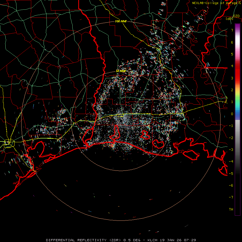The width and height of the screenshot is (242, 242).
Task: Click the -6 value on color scale
Action: point(231,186)
